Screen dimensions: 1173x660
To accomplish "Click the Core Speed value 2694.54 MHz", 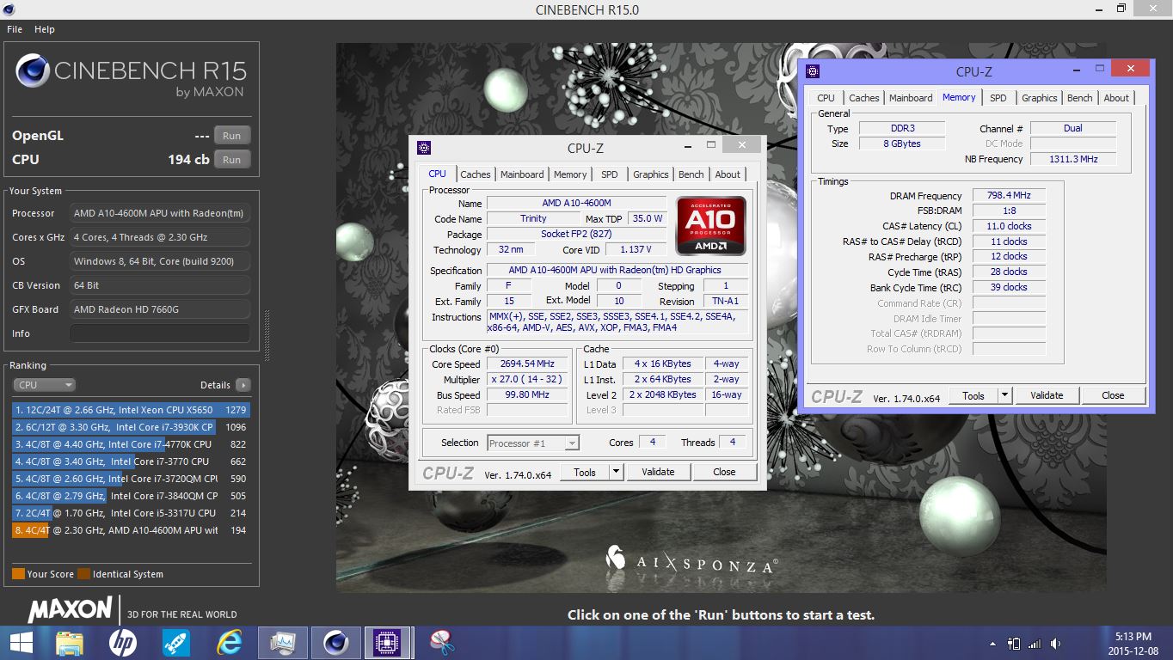I will pos(529,364).
